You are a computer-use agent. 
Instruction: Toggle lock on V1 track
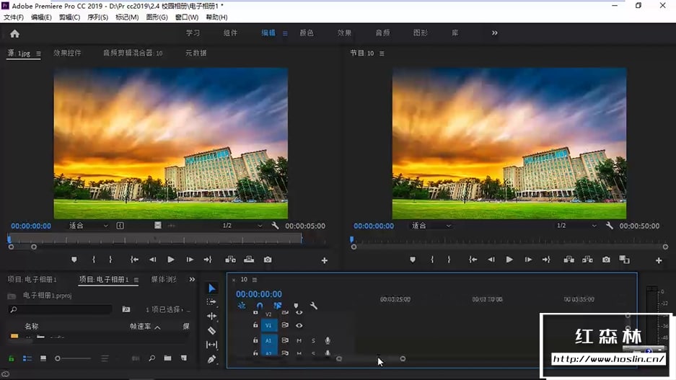[255, 325]
